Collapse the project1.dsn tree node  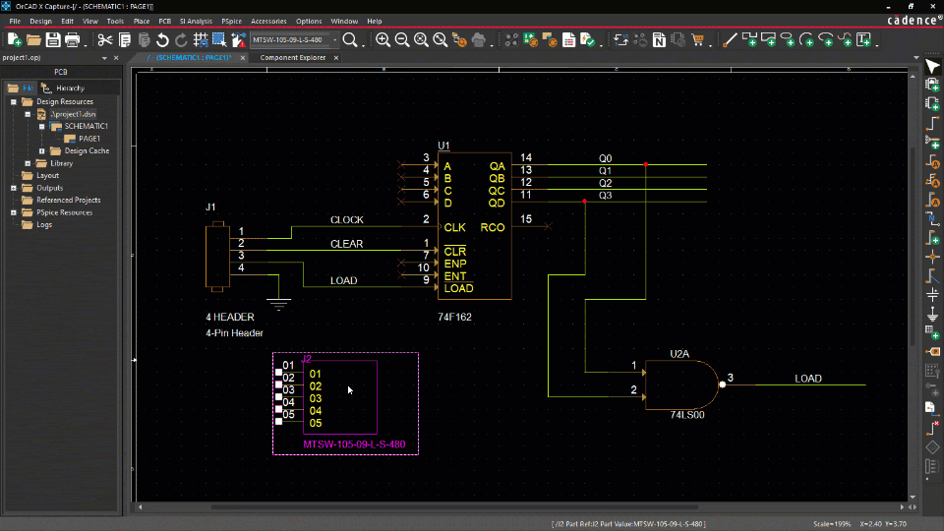pyautogui.click(x=28, y=114)
